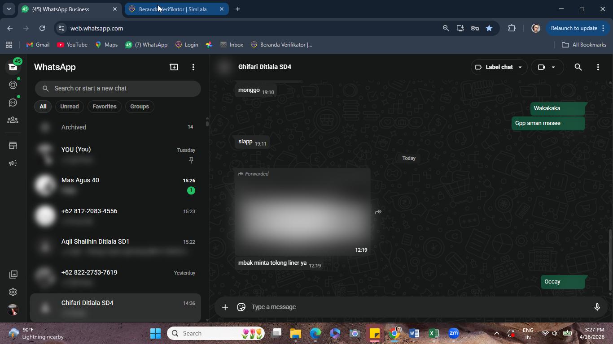Select the Favorites filter chip
This screenshot has width=613, height=344.
(105, 107)
